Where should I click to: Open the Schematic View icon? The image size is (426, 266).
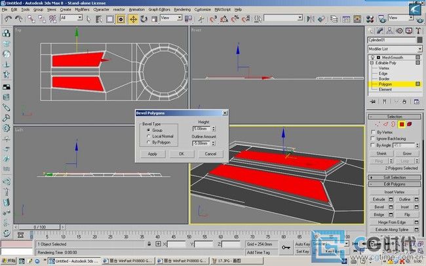pos(357,19)
